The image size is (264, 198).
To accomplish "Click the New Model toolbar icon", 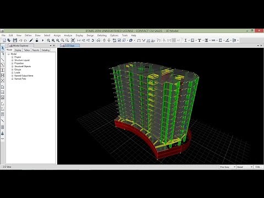I will [x=4, y=40].
